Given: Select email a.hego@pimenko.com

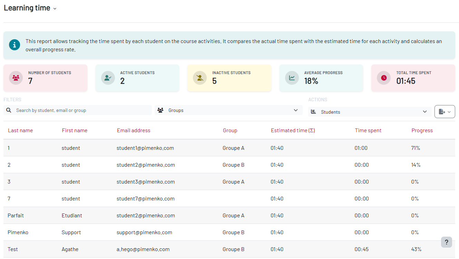Looking at the screenshot, I should click(143, 249).
